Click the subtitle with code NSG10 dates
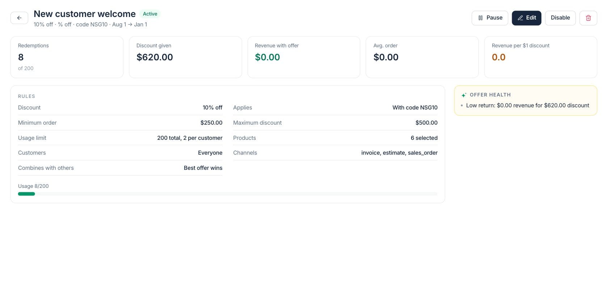 (90, 25)
